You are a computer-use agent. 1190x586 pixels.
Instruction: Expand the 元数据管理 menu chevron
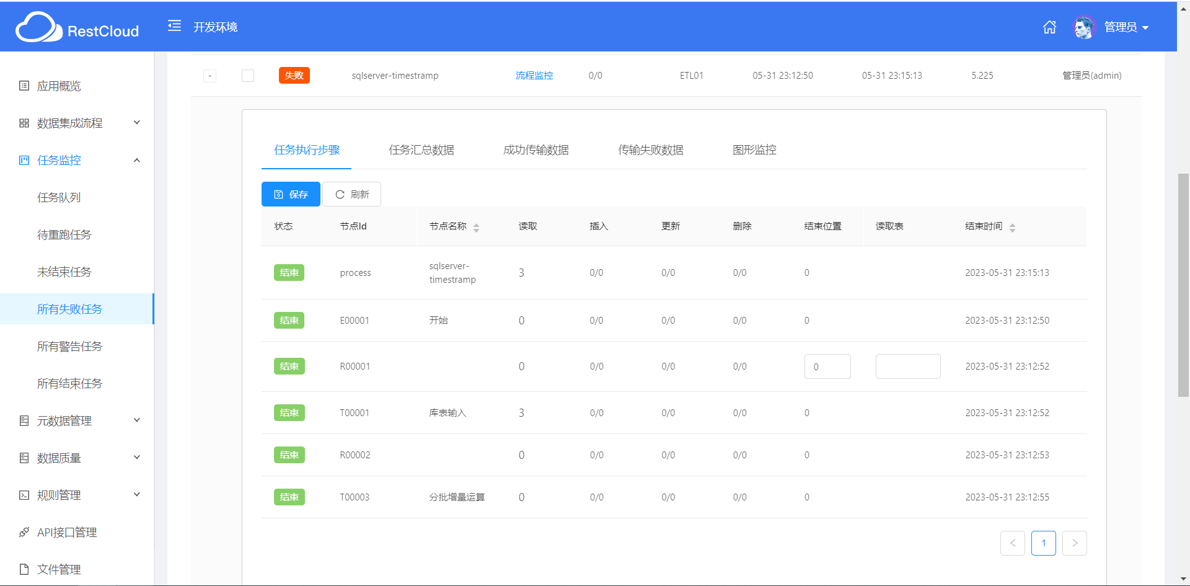point(137,420)
